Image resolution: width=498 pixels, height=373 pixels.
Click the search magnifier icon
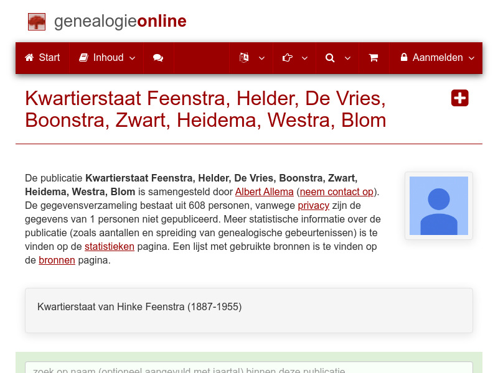click(330, 57)
